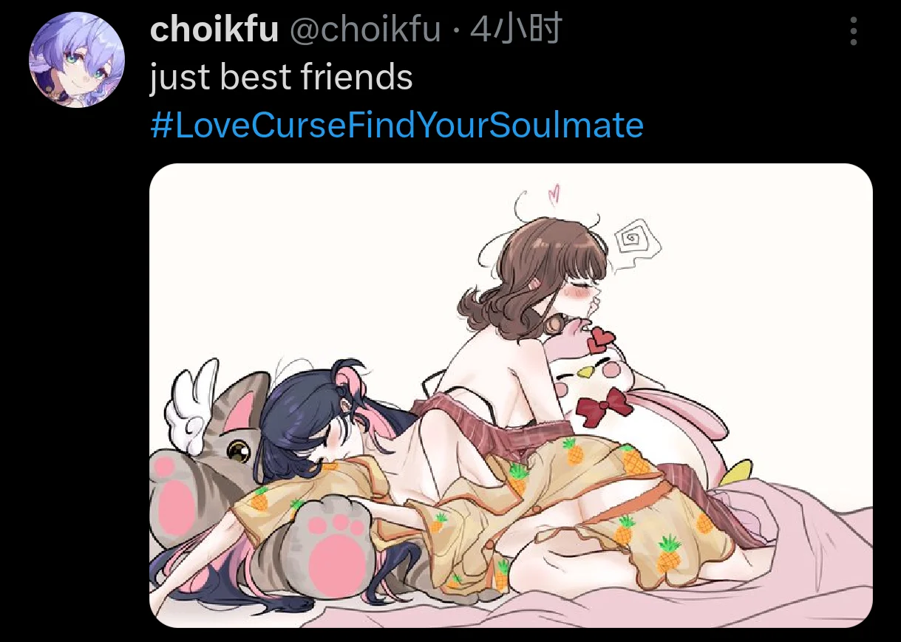The height and width of the screenshot is (642, 901).
Task: Open the three-dot more options menu
Action: coord(854,32)
